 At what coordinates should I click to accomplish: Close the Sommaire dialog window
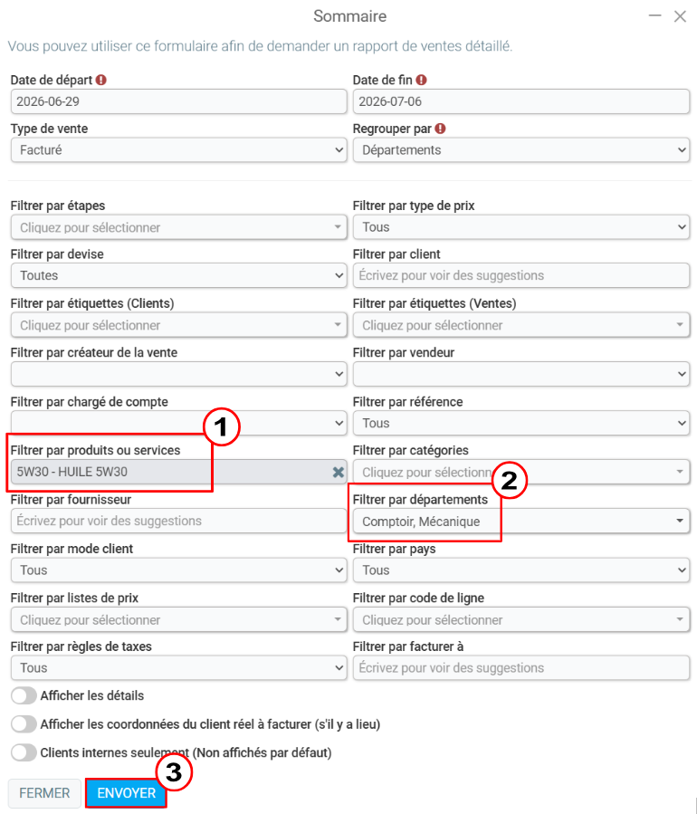[x=680, y=16]
